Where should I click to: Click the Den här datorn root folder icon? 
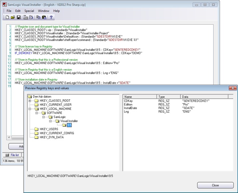click(x=30, y=96)
